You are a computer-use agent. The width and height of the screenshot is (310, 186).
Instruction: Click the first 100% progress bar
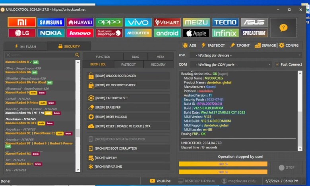[x=223, y=163]
